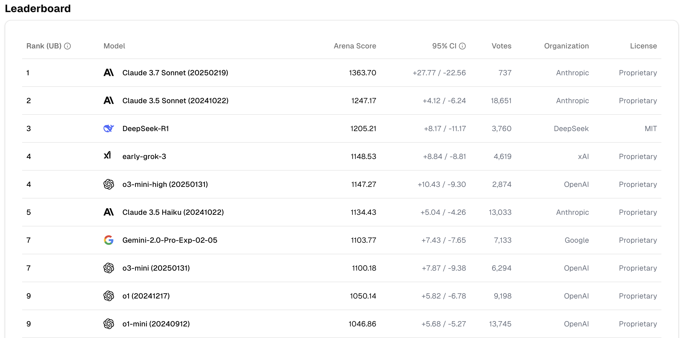
Task: Click the OpenAI icon beside o1 (20241217)
Action: (x=108, y=296)
